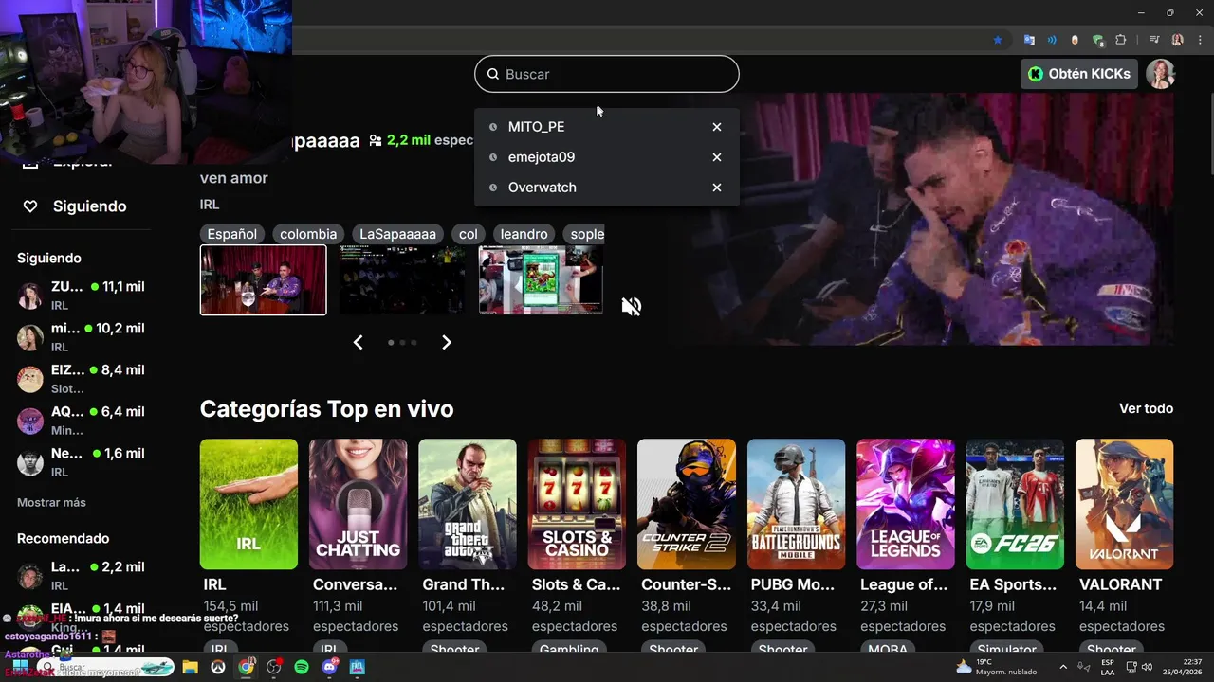Open followed channel EIZ... with 8,4 mil
The height and width of the screenshot is (682, 1214).
[x=83, y=379]
